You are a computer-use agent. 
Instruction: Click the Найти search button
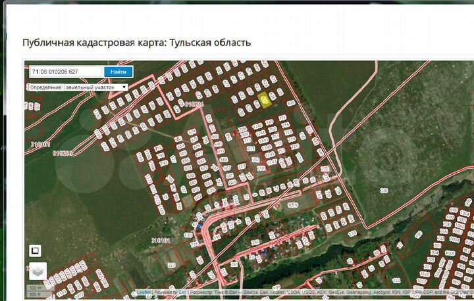(x=118, y=72)
